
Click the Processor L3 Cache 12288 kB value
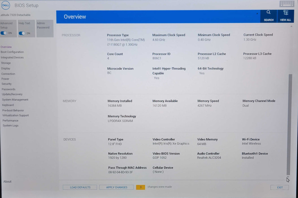pyautogui.click(x=250, y=58)
